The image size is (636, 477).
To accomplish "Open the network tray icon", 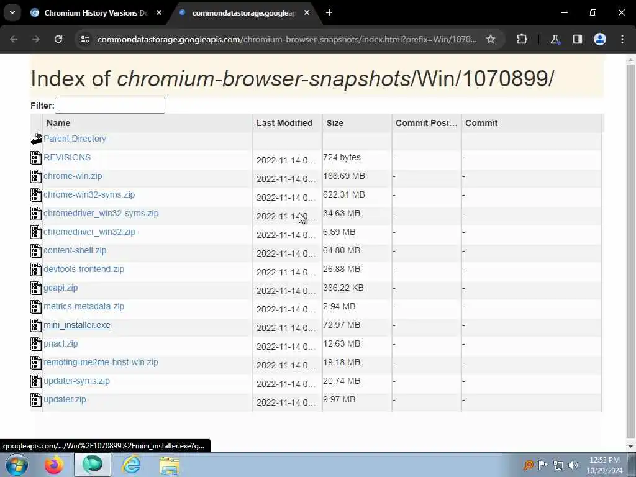I will [x=558, y=465].
